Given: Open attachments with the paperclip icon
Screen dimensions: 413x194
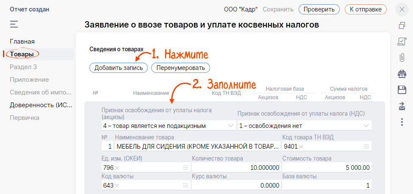Looking at the screenshot, I should 402,58.
